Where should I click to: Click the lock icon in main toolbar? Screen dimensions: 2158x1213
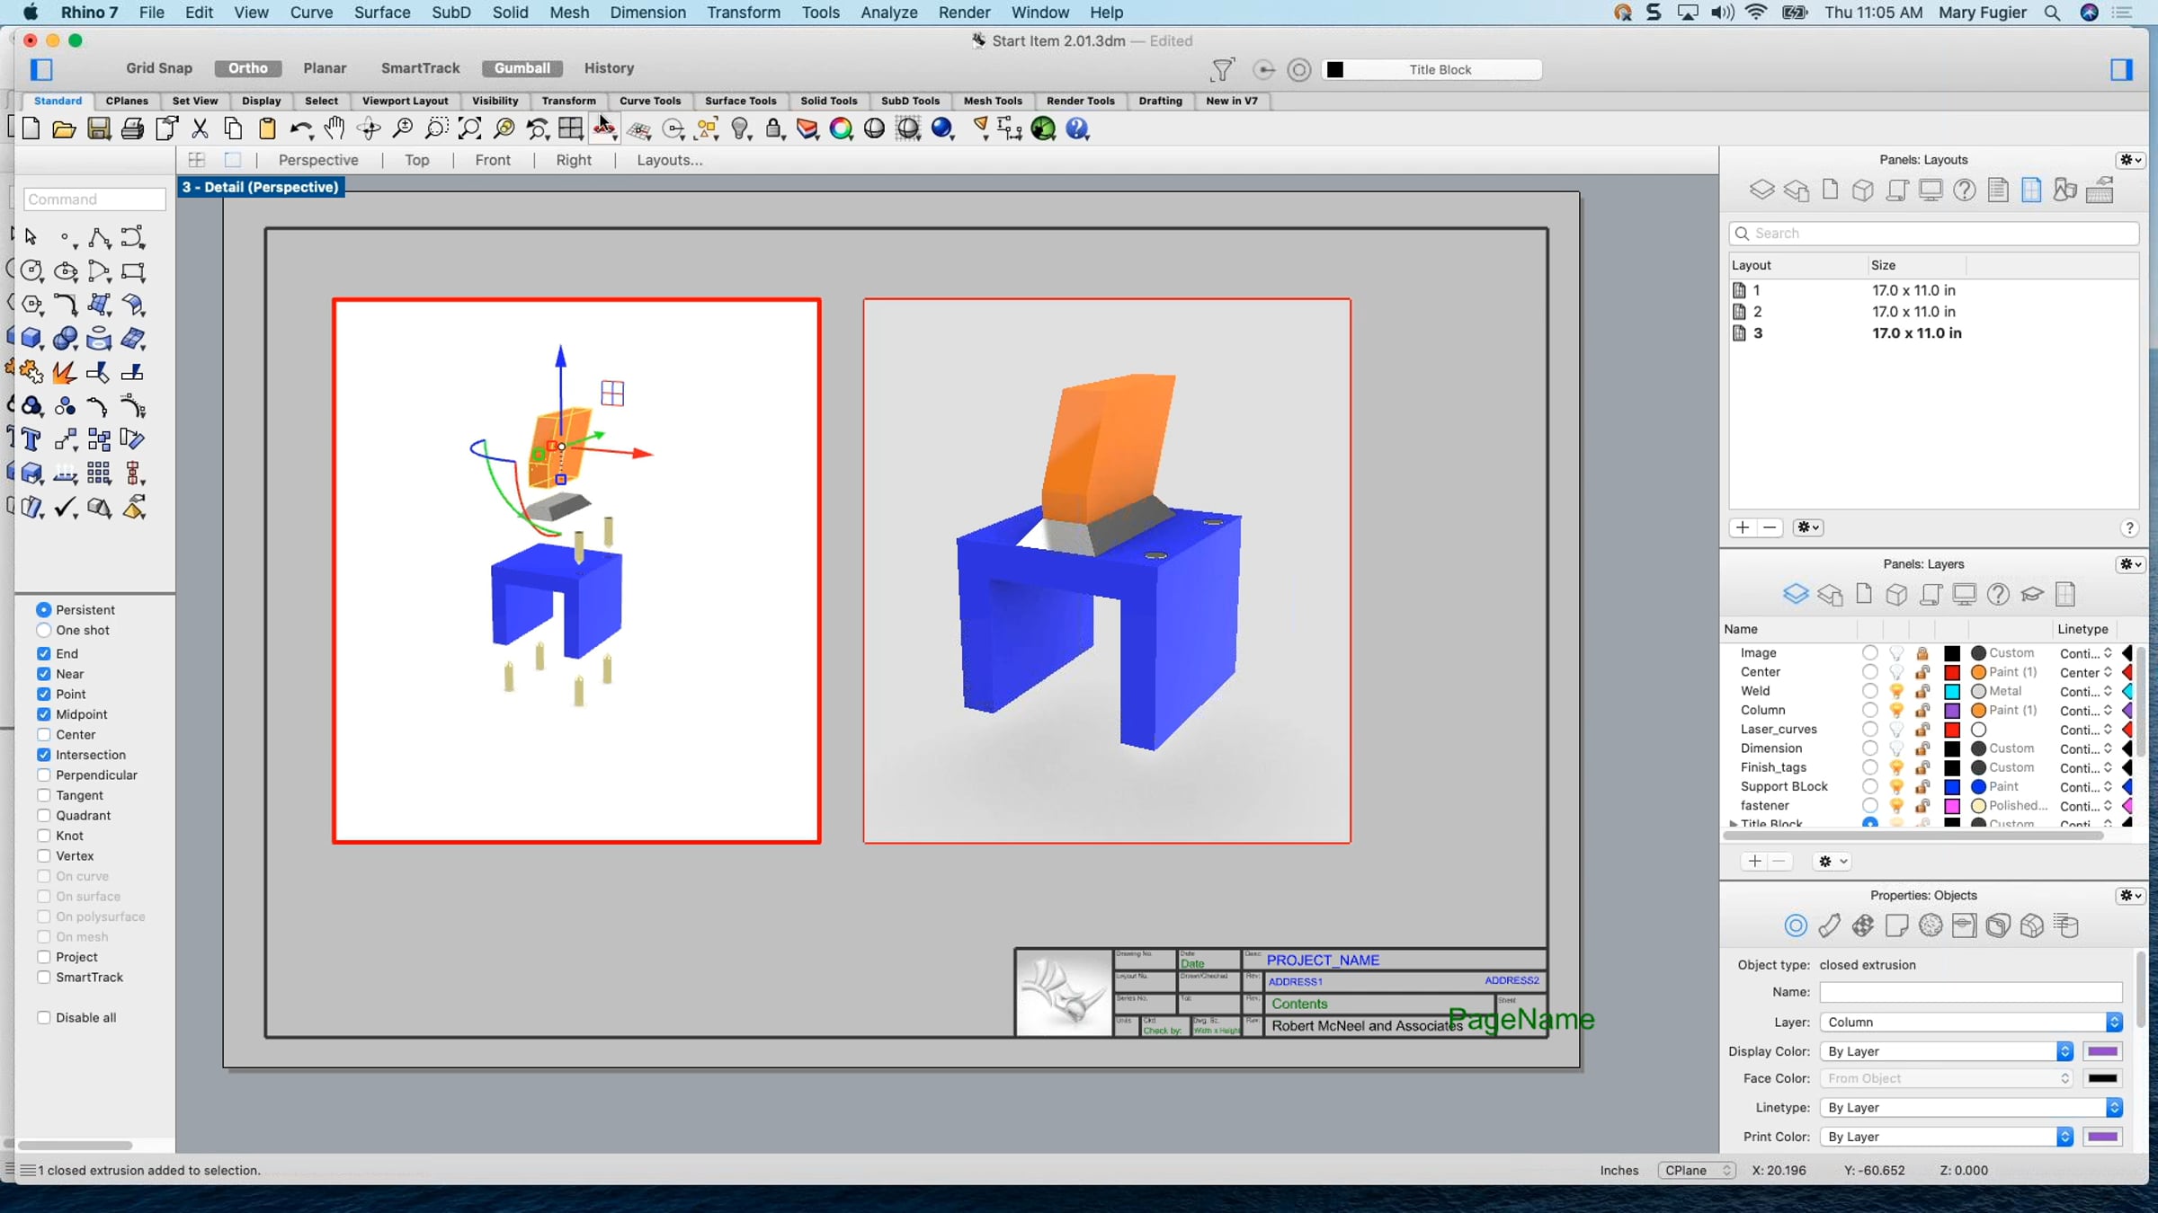[x=773, y=128]
